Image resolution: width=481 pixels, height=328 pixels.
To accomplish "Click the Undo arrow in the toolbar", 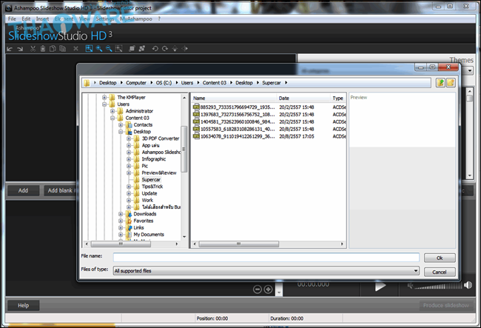I will tap(10, 48).
